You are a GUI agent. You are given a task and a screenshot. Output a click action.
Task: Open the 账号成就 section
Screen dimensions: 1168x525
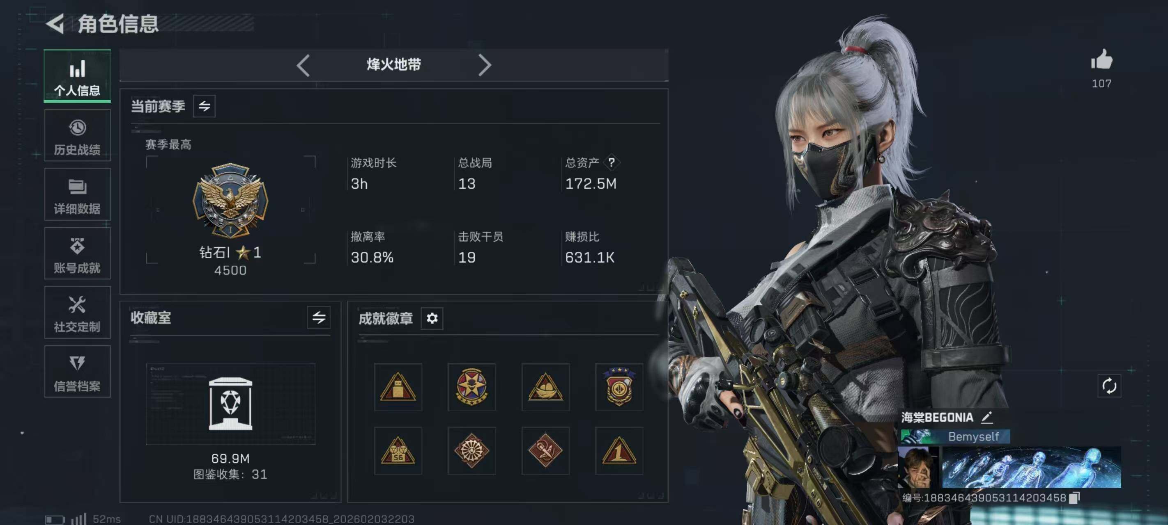(x=77, y=253)
